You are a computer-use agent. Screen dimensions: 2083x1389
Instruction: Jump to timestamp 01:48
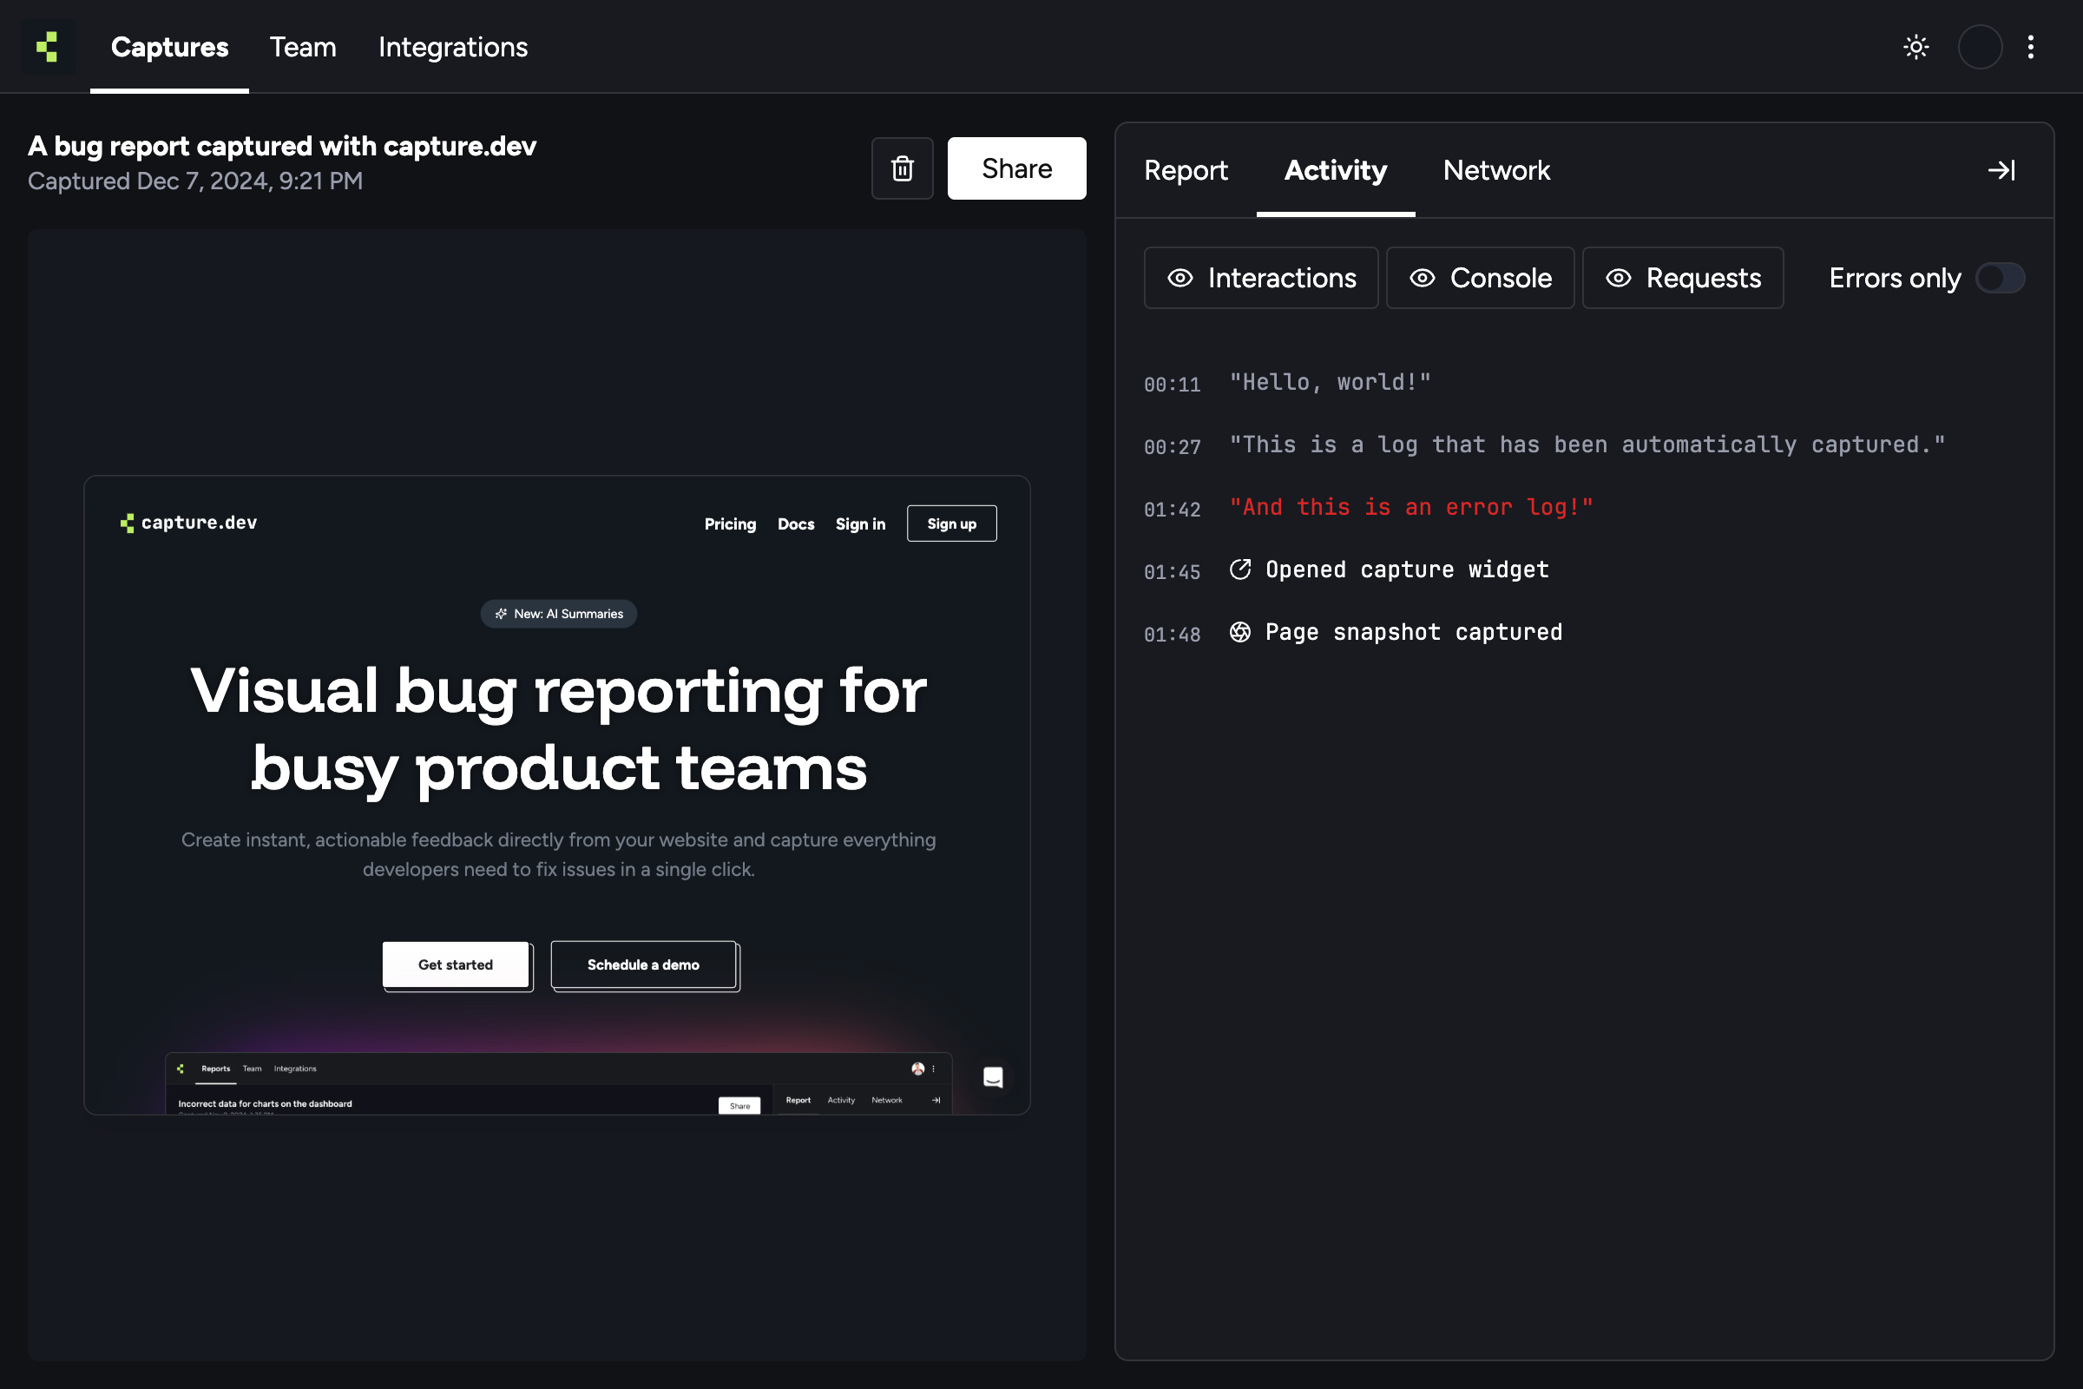(x=1172, y=635)
